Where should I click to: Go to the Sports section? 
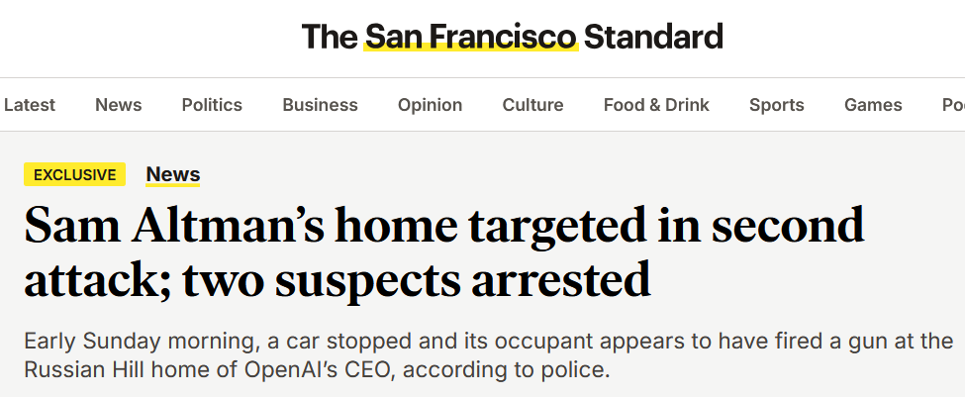(x=777, y=105)
